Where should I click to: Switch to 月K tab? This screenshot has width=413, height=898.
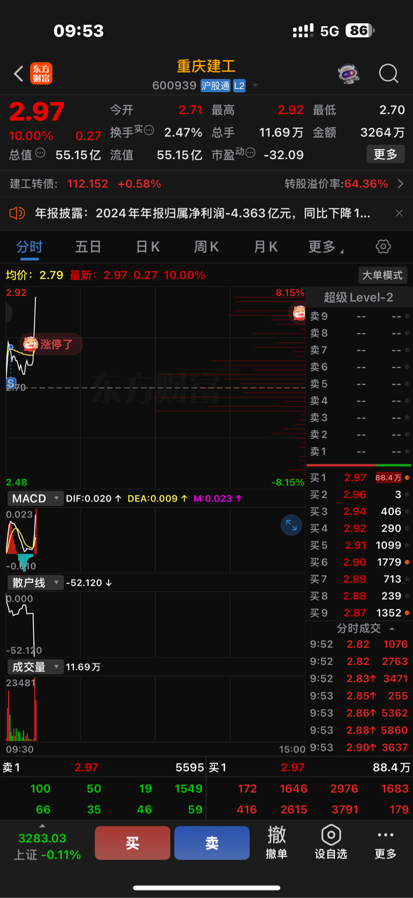pos(266,247)
